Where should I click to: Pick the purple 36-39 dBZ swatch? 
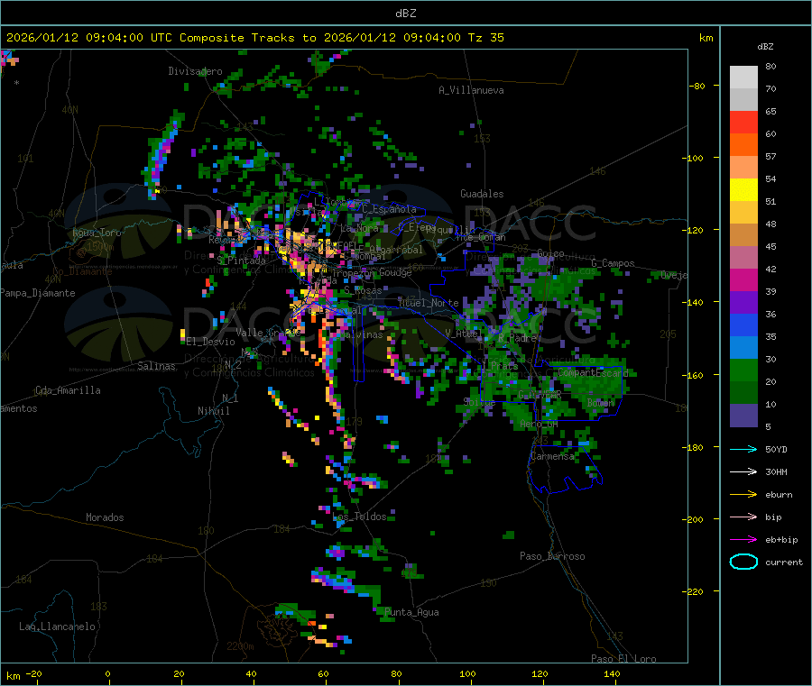(x=743, y=303)
